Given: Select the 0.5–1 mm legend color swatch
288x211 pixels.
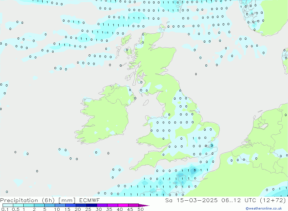Looking at the screenshot, I should [x=18, y=205].
